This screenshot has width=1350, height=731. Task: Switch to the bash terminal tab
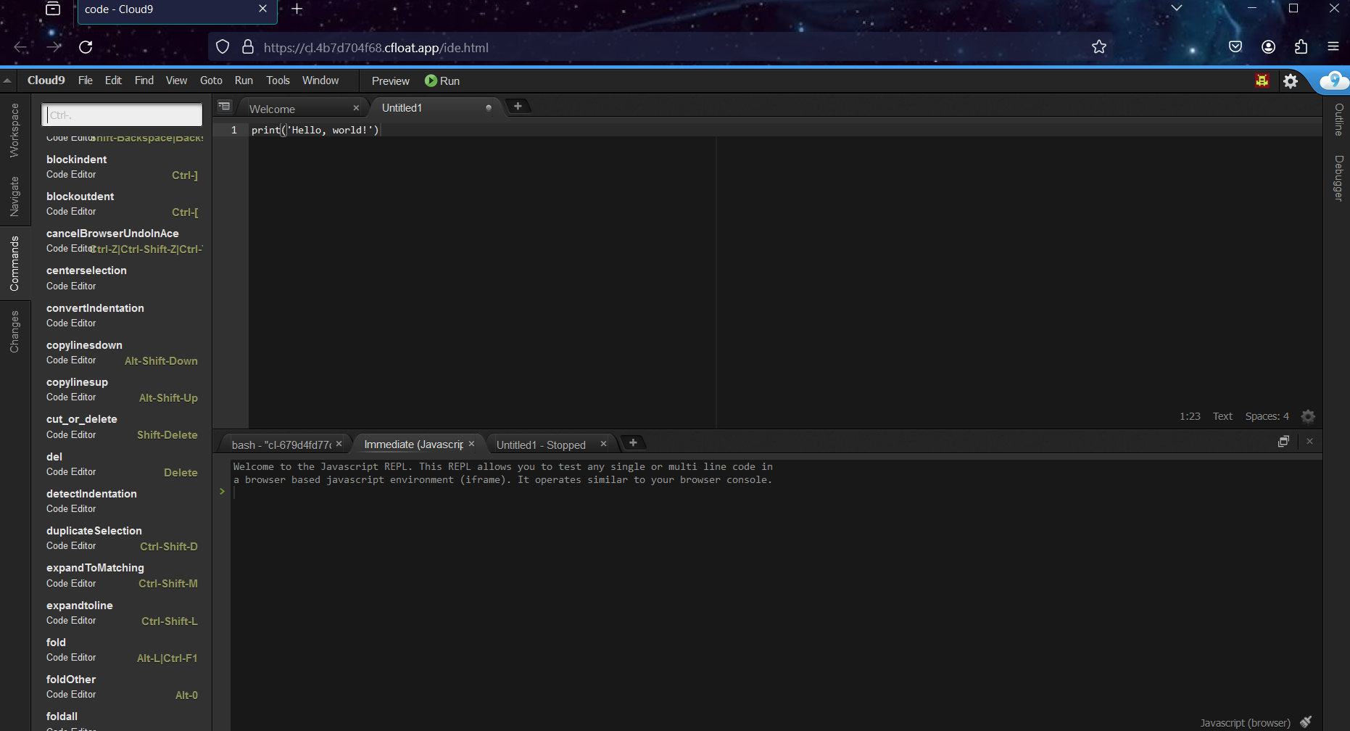283,445
